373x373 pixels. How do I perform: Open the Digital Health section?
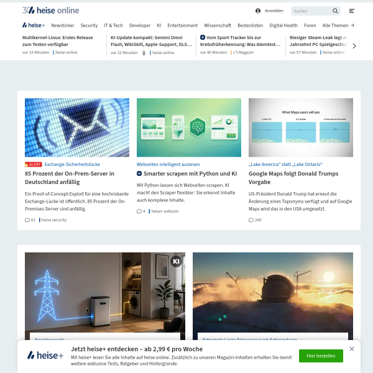[283, 25]
